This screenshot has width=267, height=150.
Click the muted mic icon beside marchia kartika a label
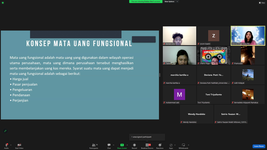tap(164, 83)
